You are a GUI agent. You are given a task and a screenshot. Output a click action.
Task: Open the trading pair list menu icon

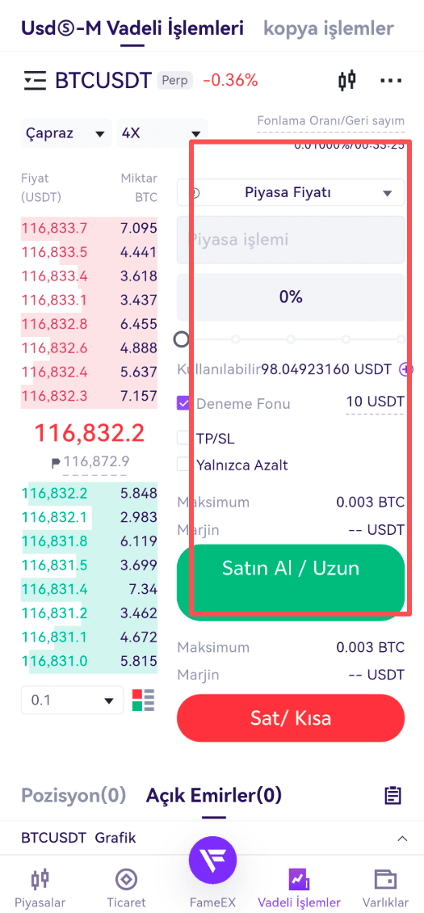(35, 80)
